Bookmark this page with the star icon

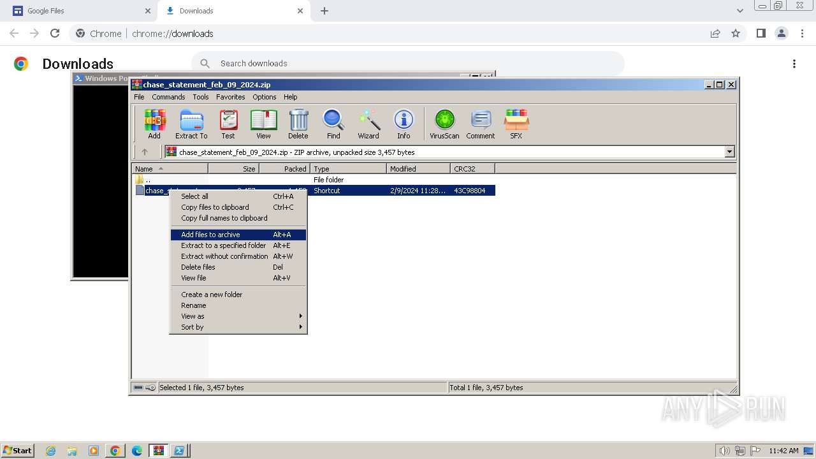pos(736,33)
